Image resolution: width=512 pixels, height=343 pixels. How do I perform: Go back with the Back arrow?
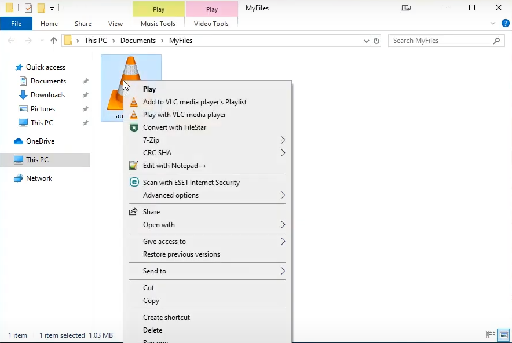click(x=12, y=41)
